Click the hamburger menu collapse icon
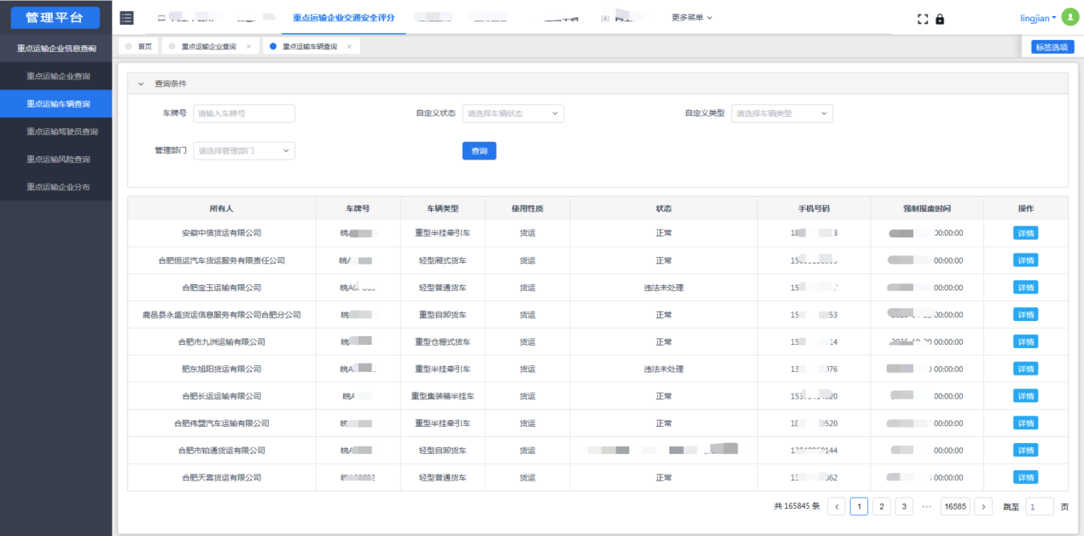 pyautogui.click(x=127, y=18)
